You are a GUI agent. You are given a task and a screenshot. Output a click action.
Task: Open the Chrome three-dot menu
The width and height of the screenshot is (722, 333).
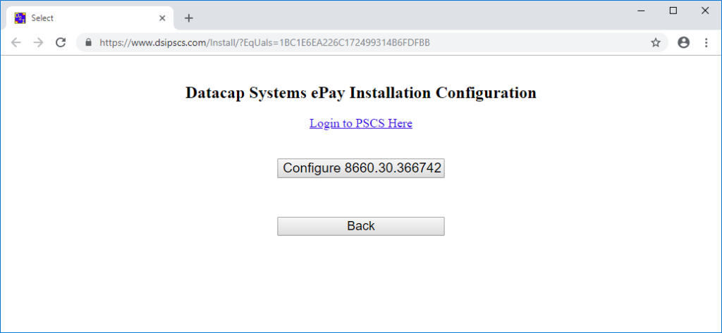click(706, 43)
